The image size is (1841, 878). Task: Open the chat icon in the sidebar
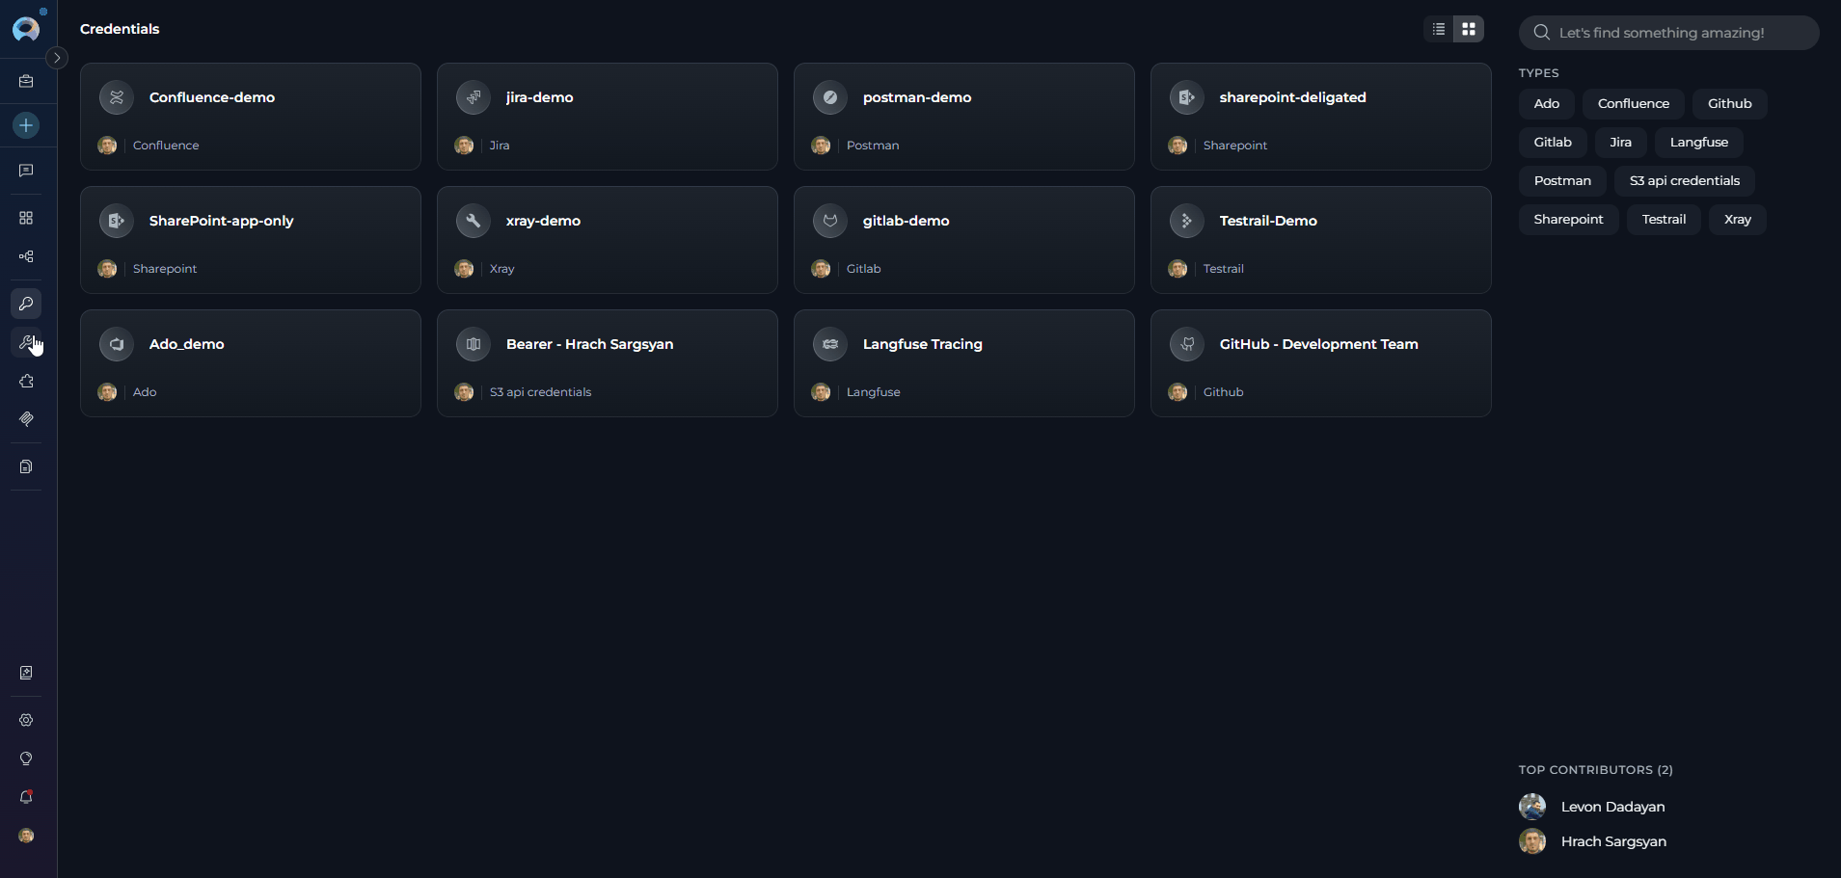pyautogui.click(x=26, y=171)
